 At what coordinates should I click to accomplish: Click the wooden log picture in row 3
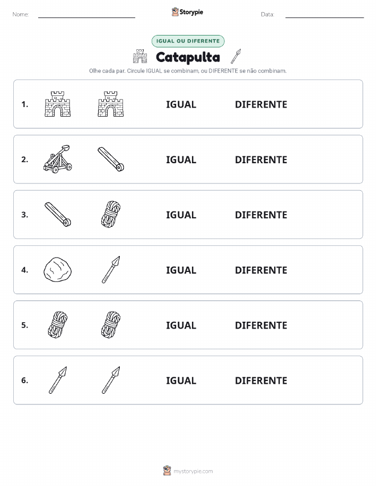click(x=58, y=215)
